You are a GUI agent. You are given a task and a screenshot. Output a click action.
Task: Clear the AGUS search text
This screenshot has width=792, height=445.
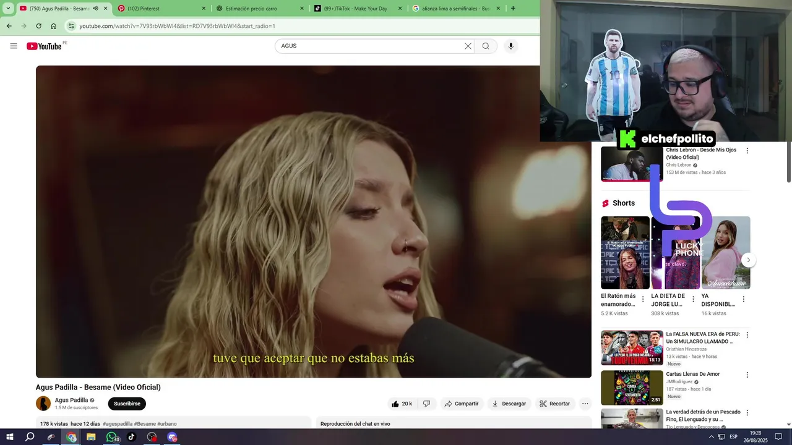coord(468,46)
